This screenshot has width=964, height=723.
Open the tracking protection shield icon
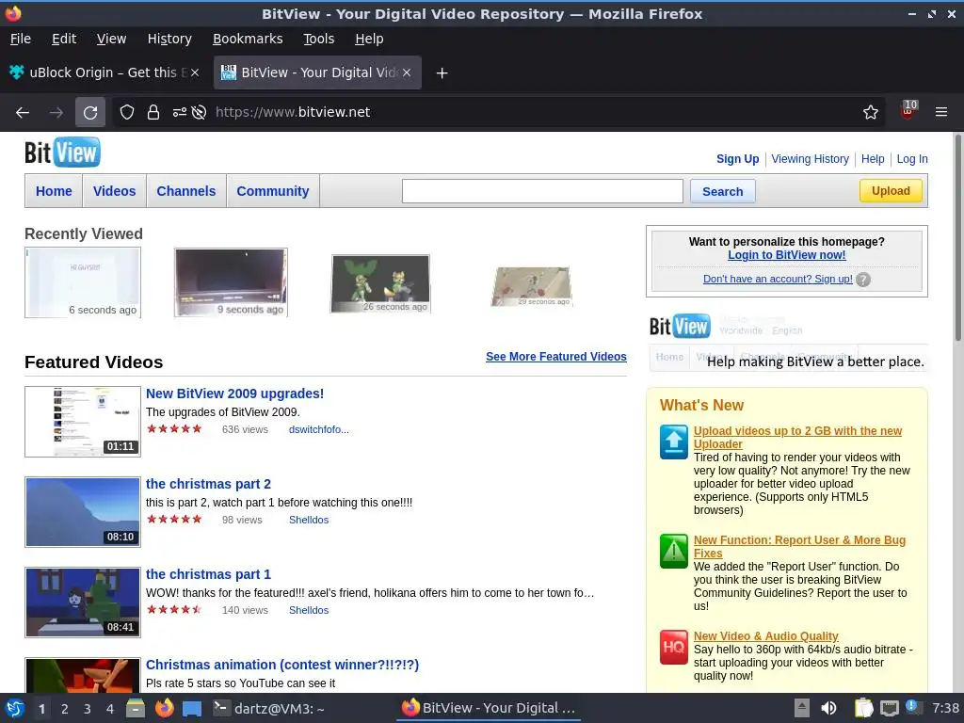coord(127,112)
